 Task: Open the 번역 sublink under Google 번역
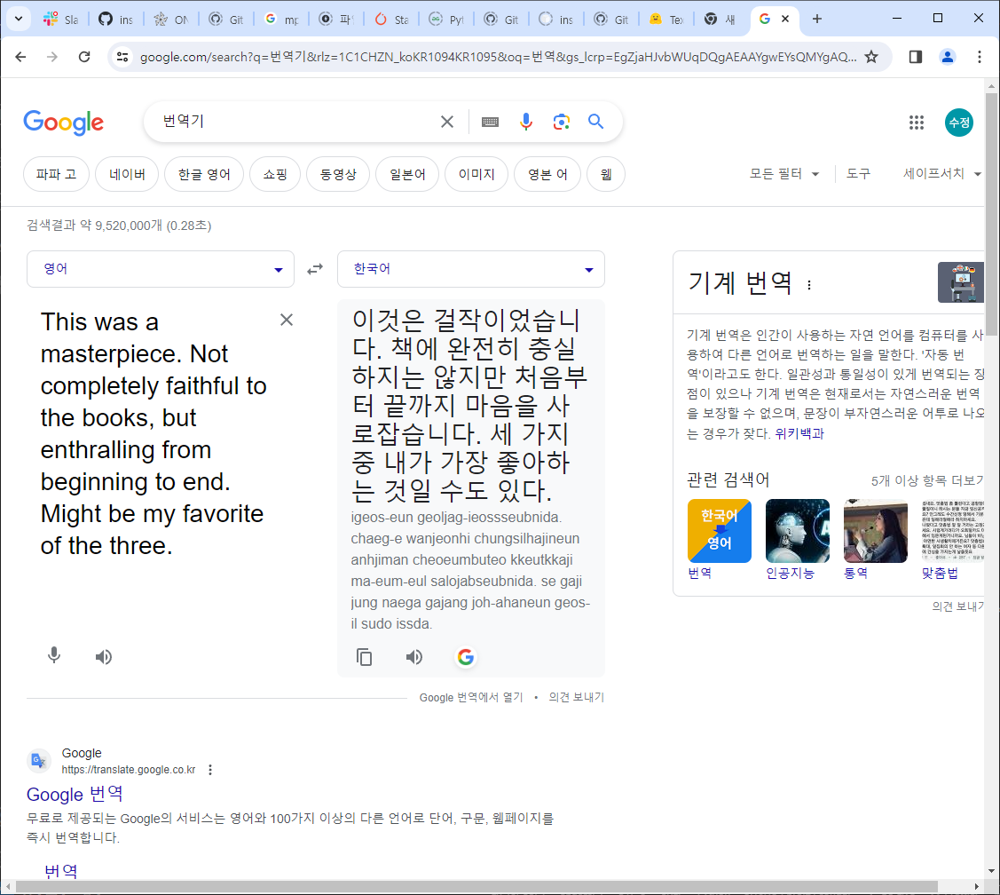pyautogui.click(x=61, y=871)
